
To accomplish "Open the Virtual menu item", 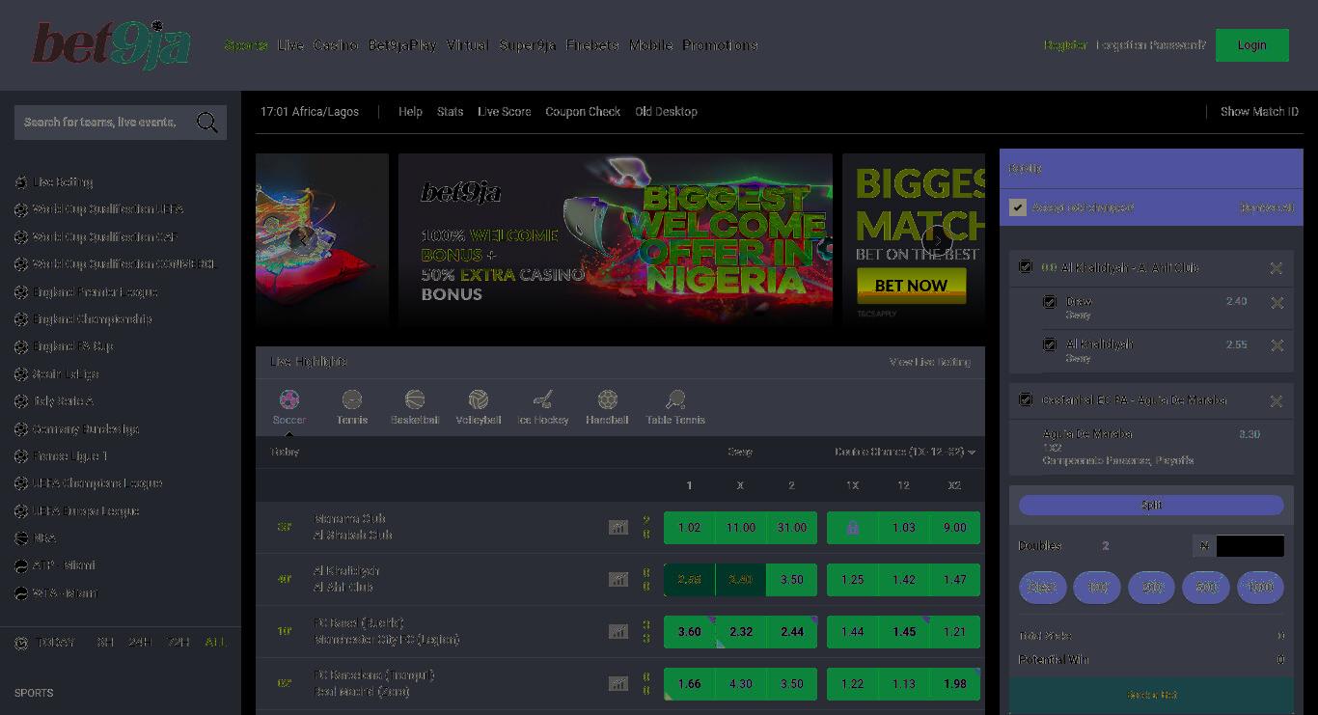I will [x=468, y=45].
